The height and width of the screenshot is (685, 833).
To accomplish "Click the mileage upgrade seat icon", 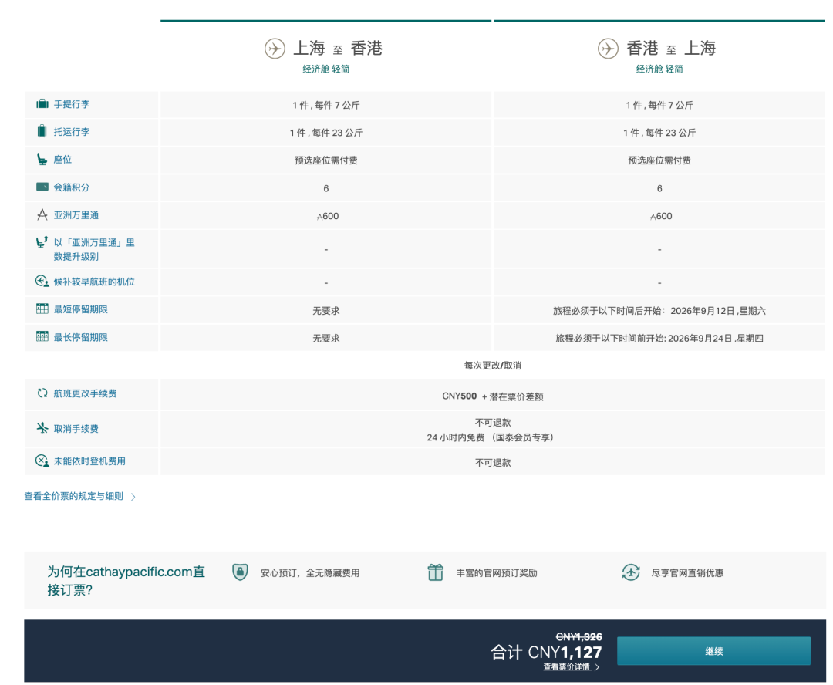I will (42, 242).
